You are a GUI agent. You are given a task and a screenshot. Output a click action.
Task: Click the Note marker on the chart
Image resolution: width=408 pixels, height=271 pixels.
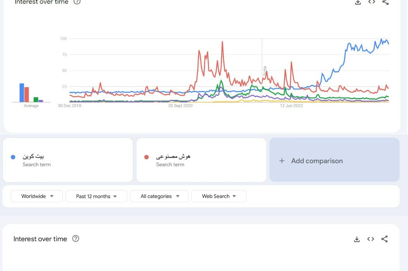(x=265, y=71)
